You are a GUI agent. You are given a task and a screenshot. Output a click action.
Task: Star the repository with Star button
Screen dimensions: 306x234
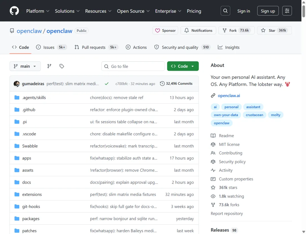(274, 30)
